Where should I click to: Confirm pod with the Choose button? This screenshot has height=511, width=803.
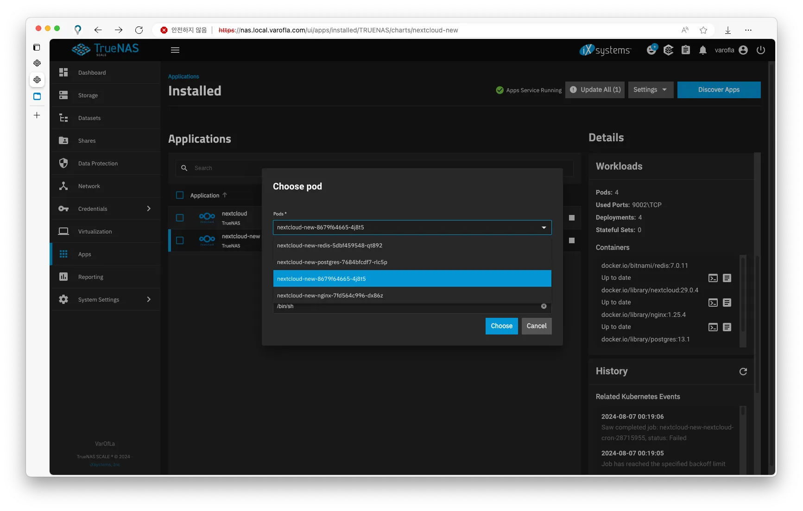click(502, 326)
